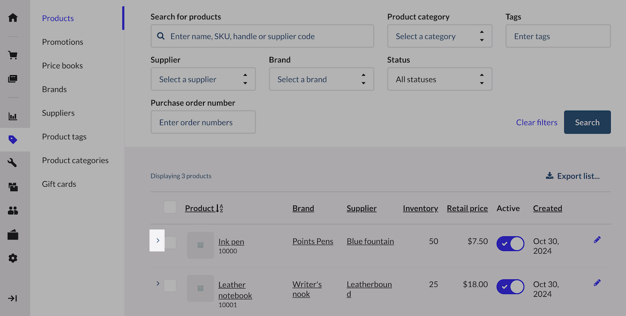Click pencil edit icon for Leather notebook
This screenshot has width=626, height=316.
tap(597, 283)
